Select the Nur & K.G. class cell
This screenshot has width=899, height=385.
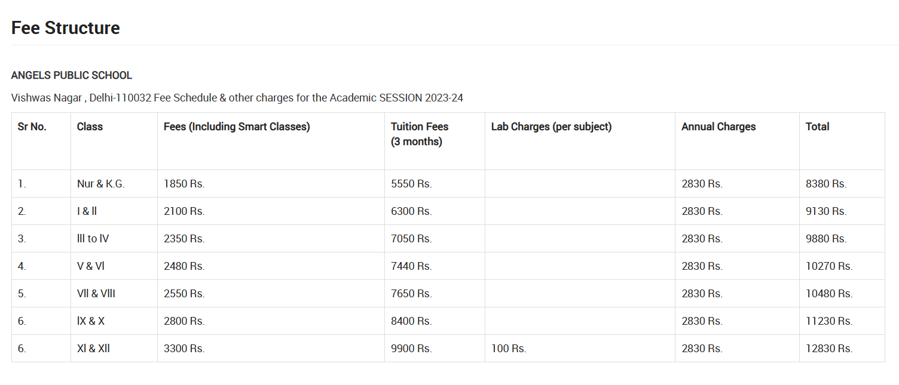click(x=101, y=184)
